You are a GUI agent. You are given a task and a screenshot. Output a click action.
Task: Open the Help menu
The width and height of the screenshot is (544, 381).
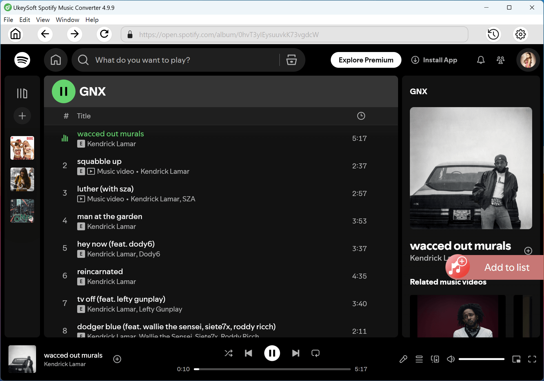click(92, 20)
